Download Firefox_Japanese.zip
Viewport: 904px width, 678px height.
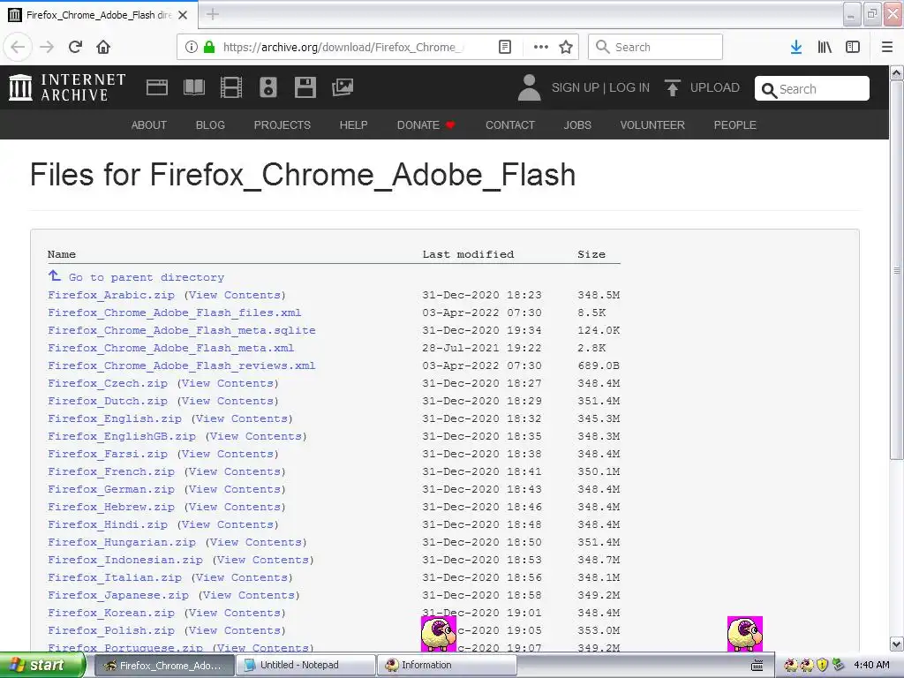[118, 596]
